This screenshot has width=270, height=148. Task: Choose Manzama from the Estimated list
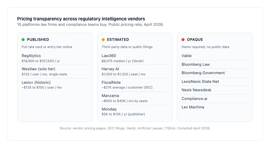pos(110,96)
